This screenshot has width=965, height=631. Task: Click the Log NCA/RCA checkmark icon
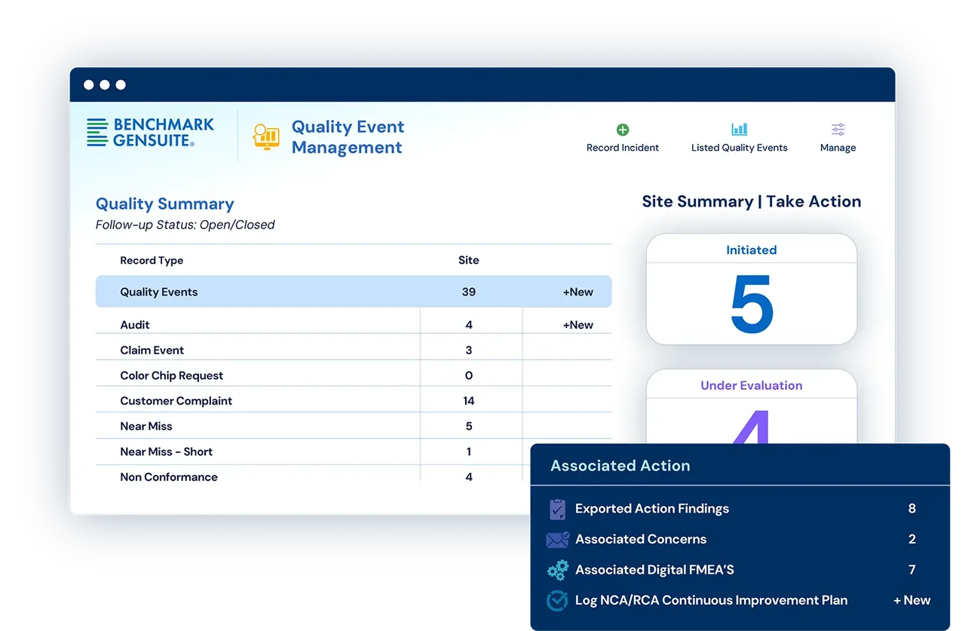557,601
